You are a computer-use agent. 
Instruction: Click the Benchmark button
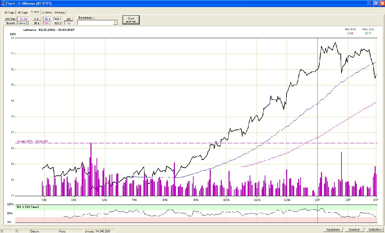[86, 18]
